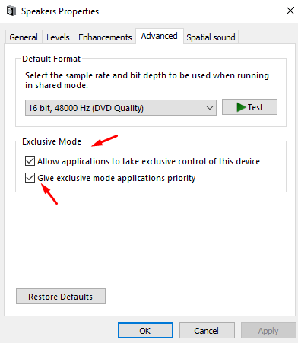Close the Speakers Properties dialog
298x343 pixels.
pos(290,11)
